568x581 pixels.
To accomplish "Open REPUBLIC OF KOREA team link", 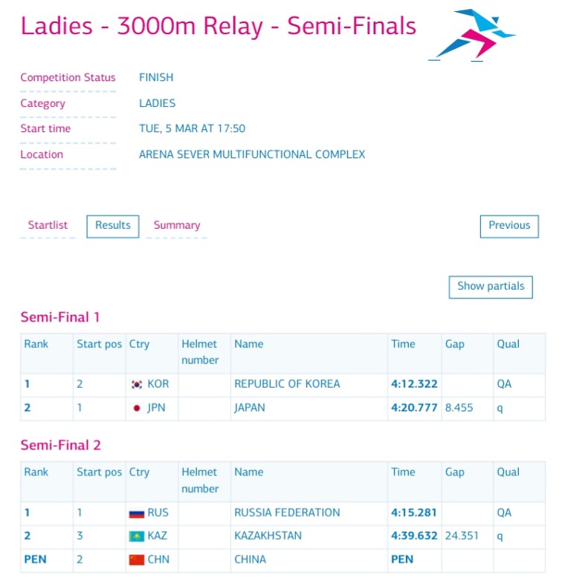I will [287, 384].
